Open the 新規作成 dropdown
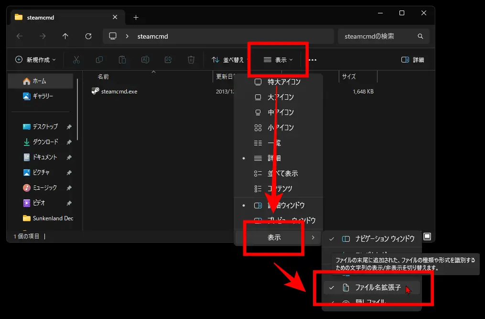 [35, 60]
